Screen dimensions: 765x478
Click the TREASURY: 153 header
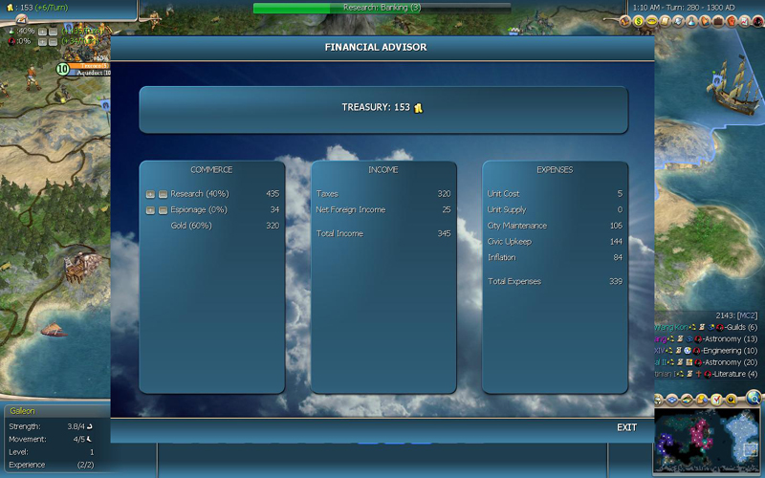point(383,110)
